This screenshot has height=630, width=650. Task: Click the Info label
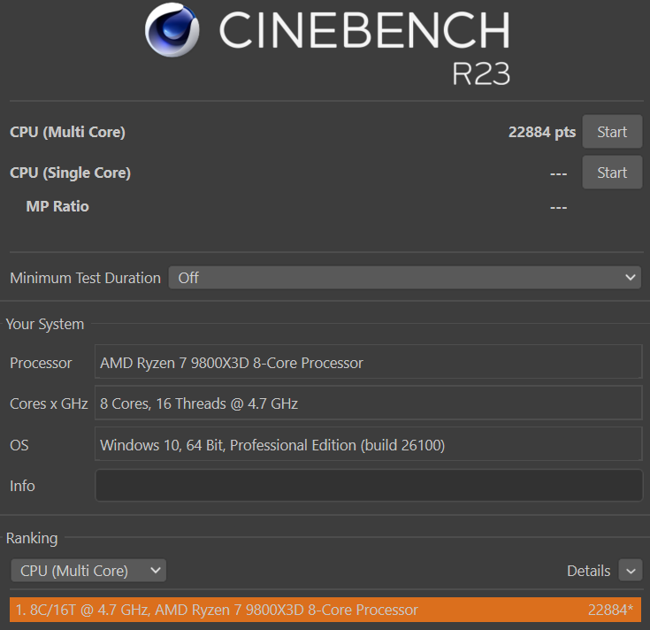[22, 486]
